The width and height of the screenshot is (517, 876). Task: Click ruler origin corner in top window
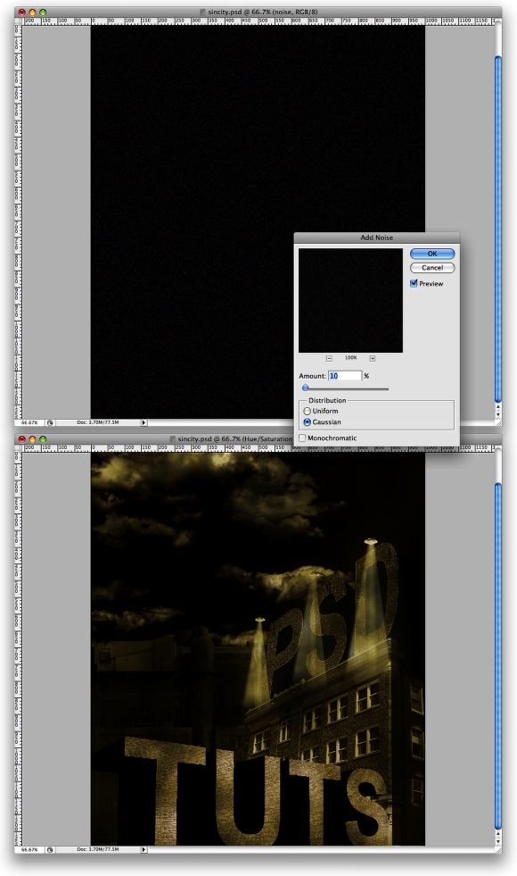pyautogui.click(x=18, y=21)
